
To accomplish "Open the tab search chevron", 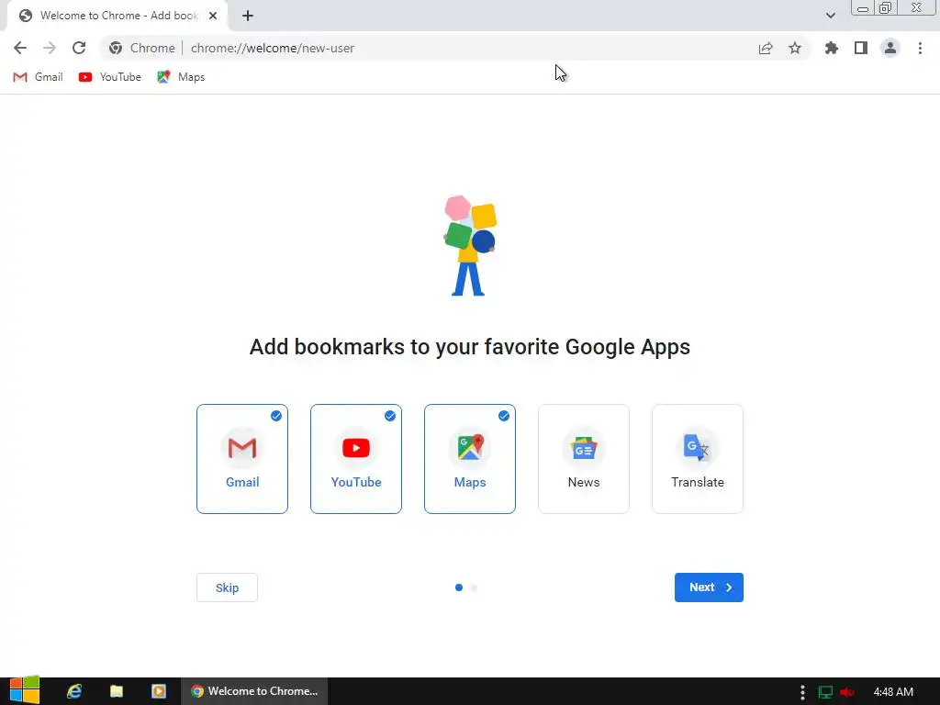I will point(830,16).
